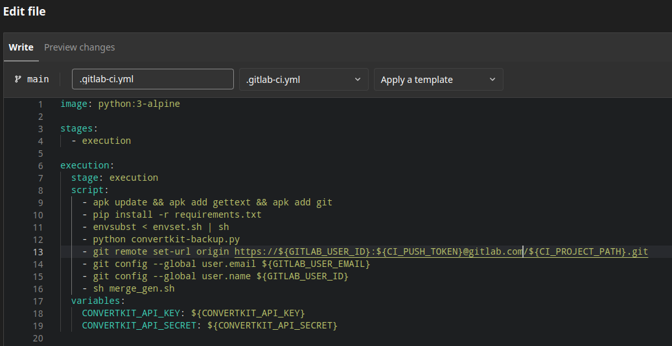Click line number 1 in the gutter
The image size is (672, 346).
[x=41, y=104]
